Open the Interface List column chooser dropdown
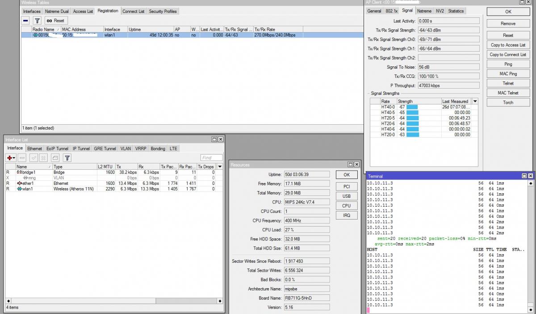536x314 pixels. [219, 167]
